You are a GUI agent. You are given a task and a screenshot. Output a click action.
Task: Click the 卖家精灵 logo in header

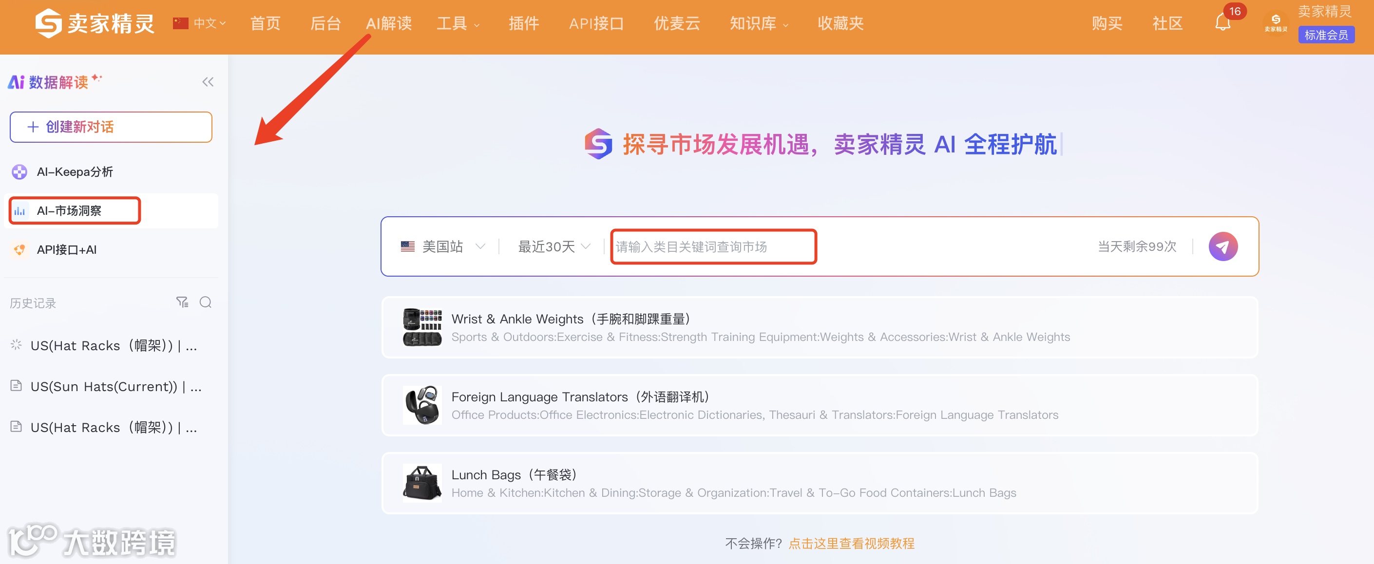(95, 23)
